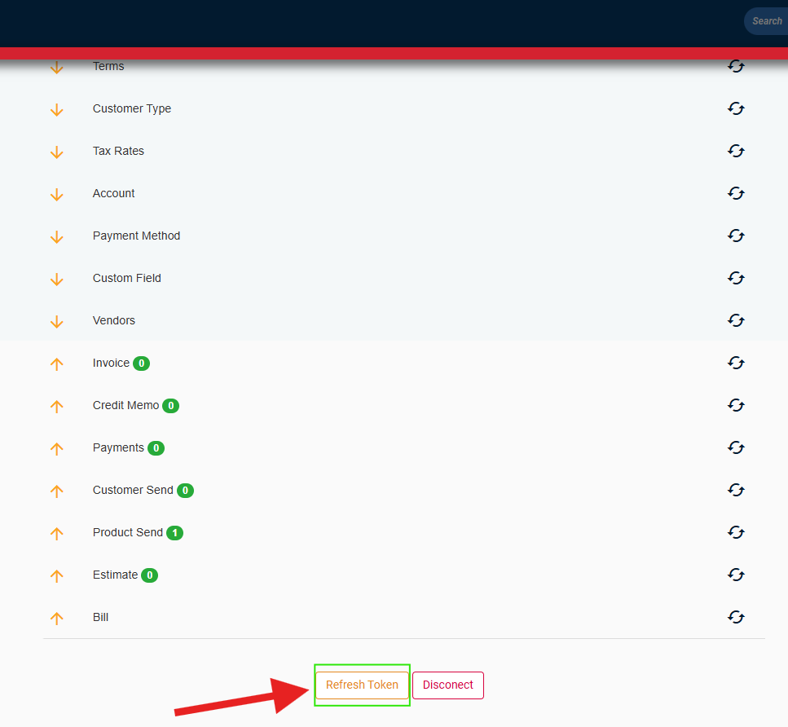The width and height of the screenshot is (788, 727).
Task: Click the upload arrow for Product Send
Action: tap(57, 533)
